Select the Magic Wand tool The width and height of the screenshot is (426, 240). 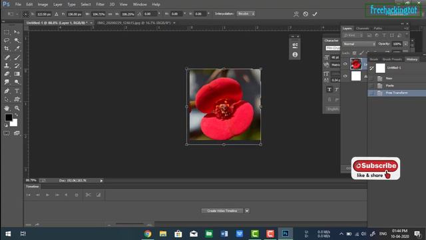click(17, 40)
